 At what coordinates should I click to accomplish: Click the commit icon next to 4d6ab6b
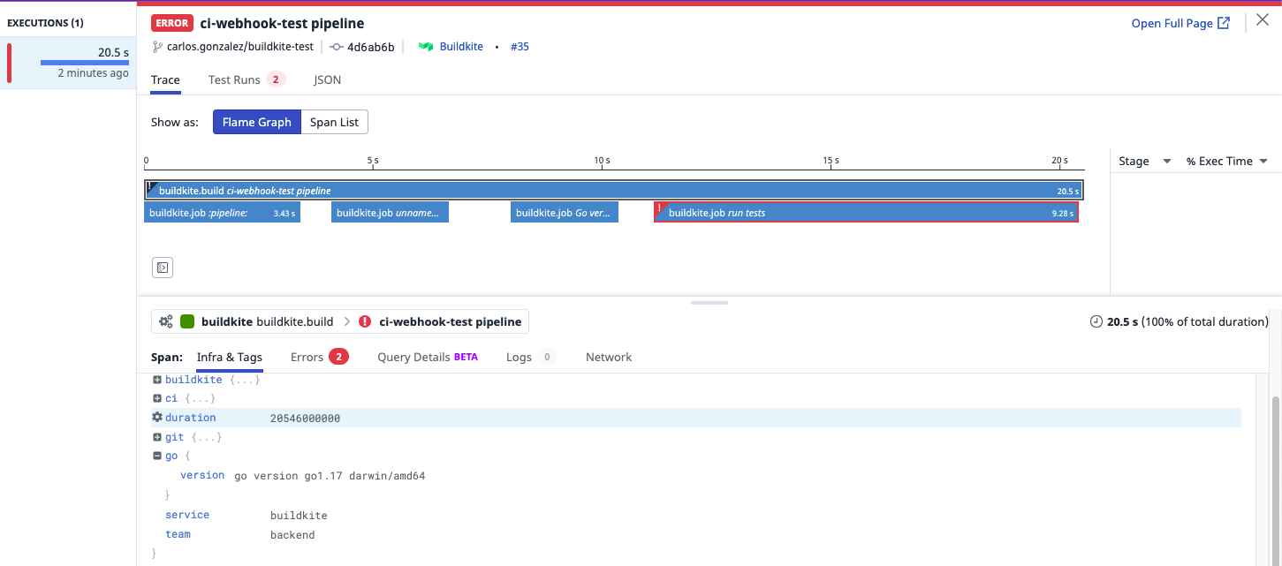tap(337, 47)
